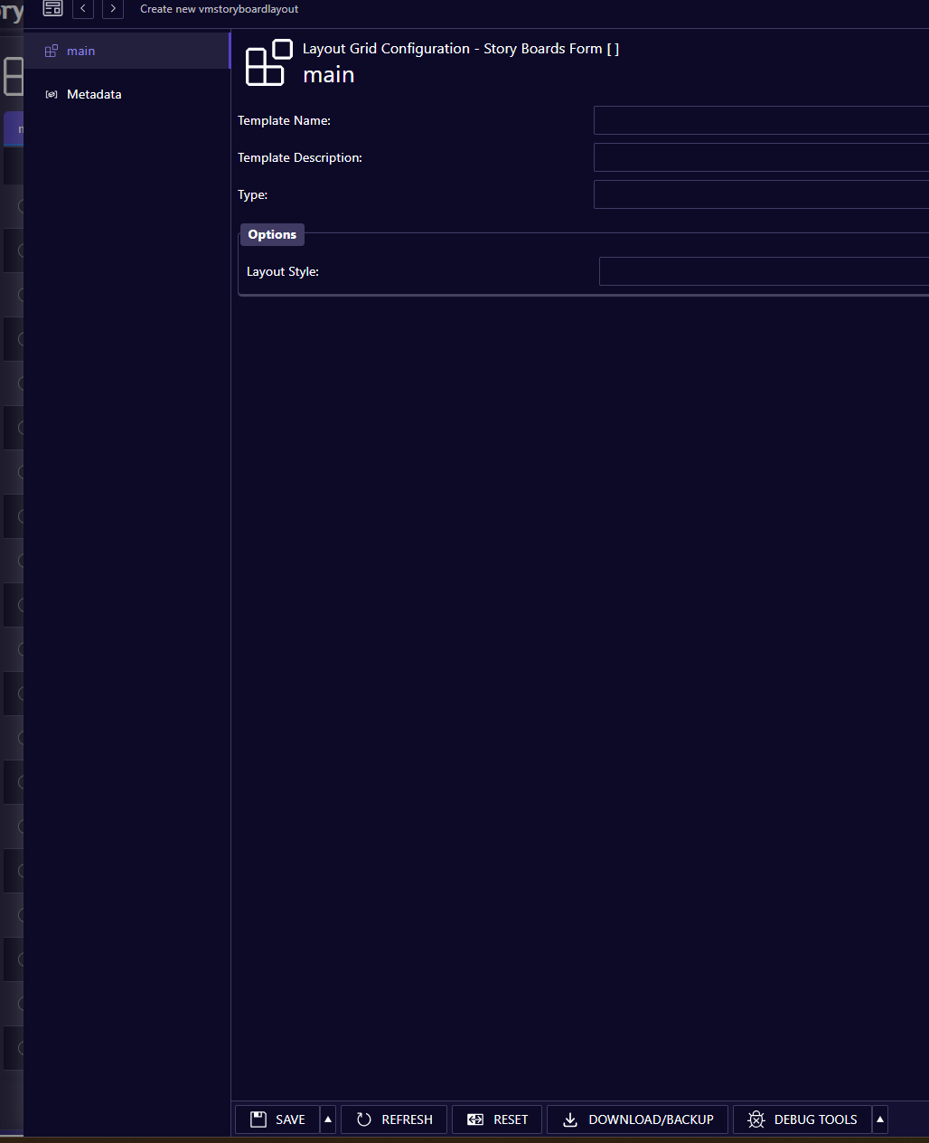Click the floppy disk icon on the SAVE button
The height and width of the screenshot is (1143, 929).
pyautogui.click(x=258, y=1119)
